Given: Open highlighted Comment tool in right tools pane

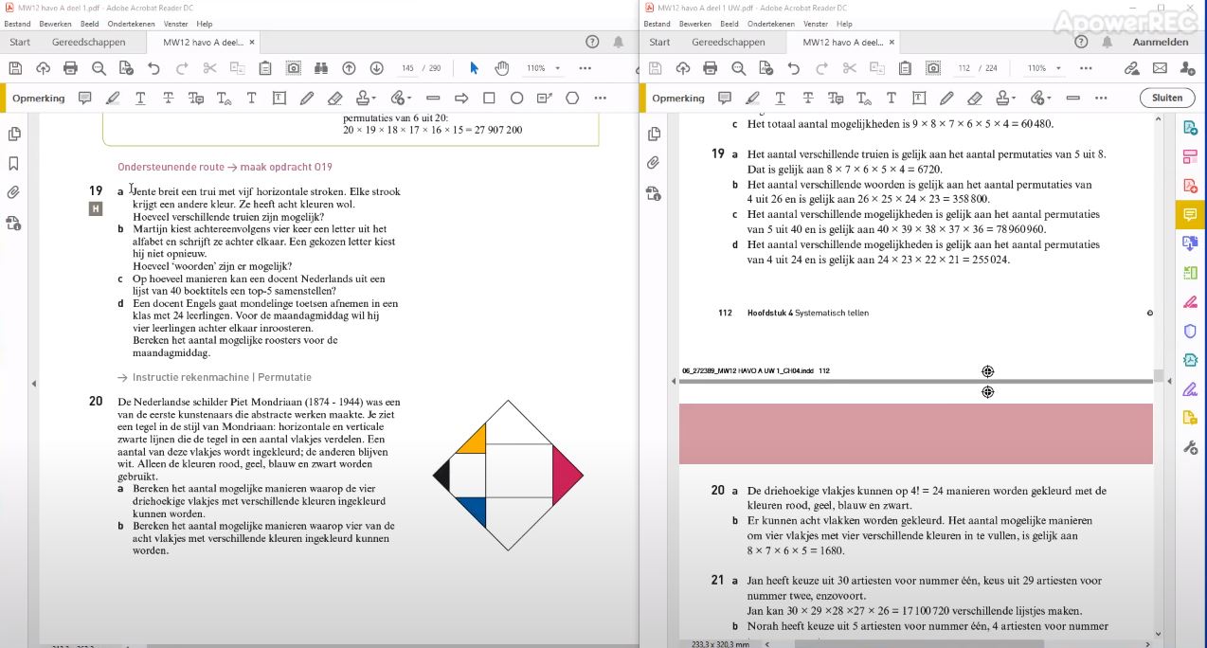Looking at the screenshot, I should [x=1190, y=215].
